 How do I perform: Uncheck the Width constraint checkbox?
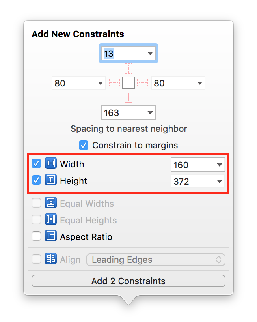pyautogui.click(x=36, y=164)
